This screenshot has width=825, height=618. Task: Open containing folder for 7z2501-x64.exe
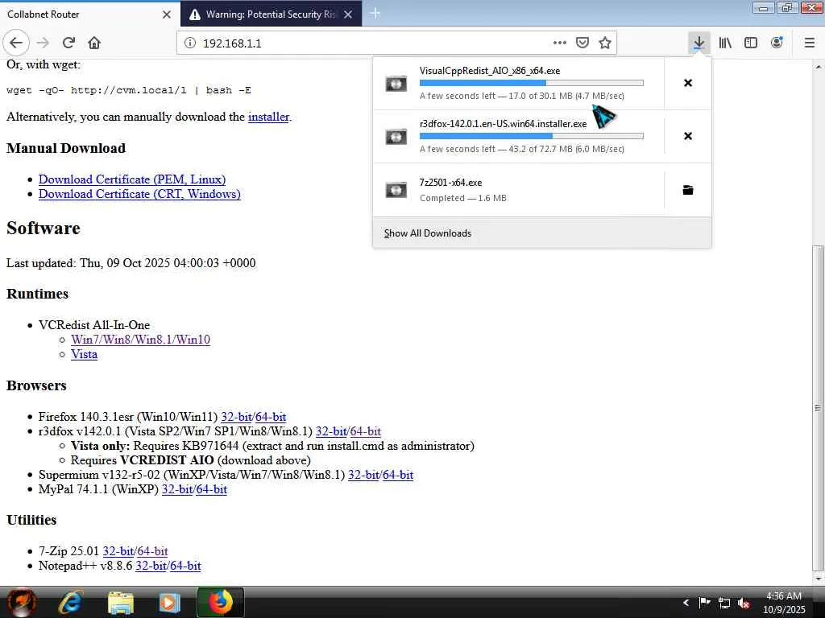click(x=688, y=190)
